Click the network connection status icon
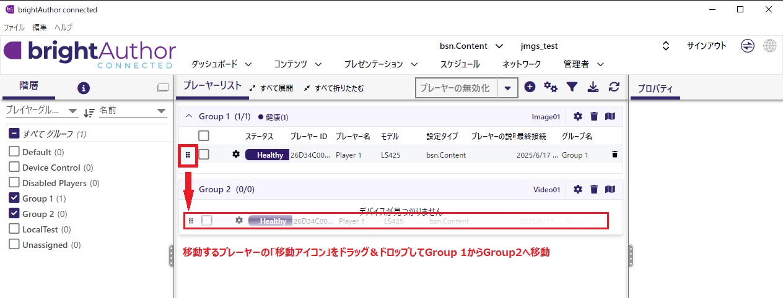 (748, 46)
